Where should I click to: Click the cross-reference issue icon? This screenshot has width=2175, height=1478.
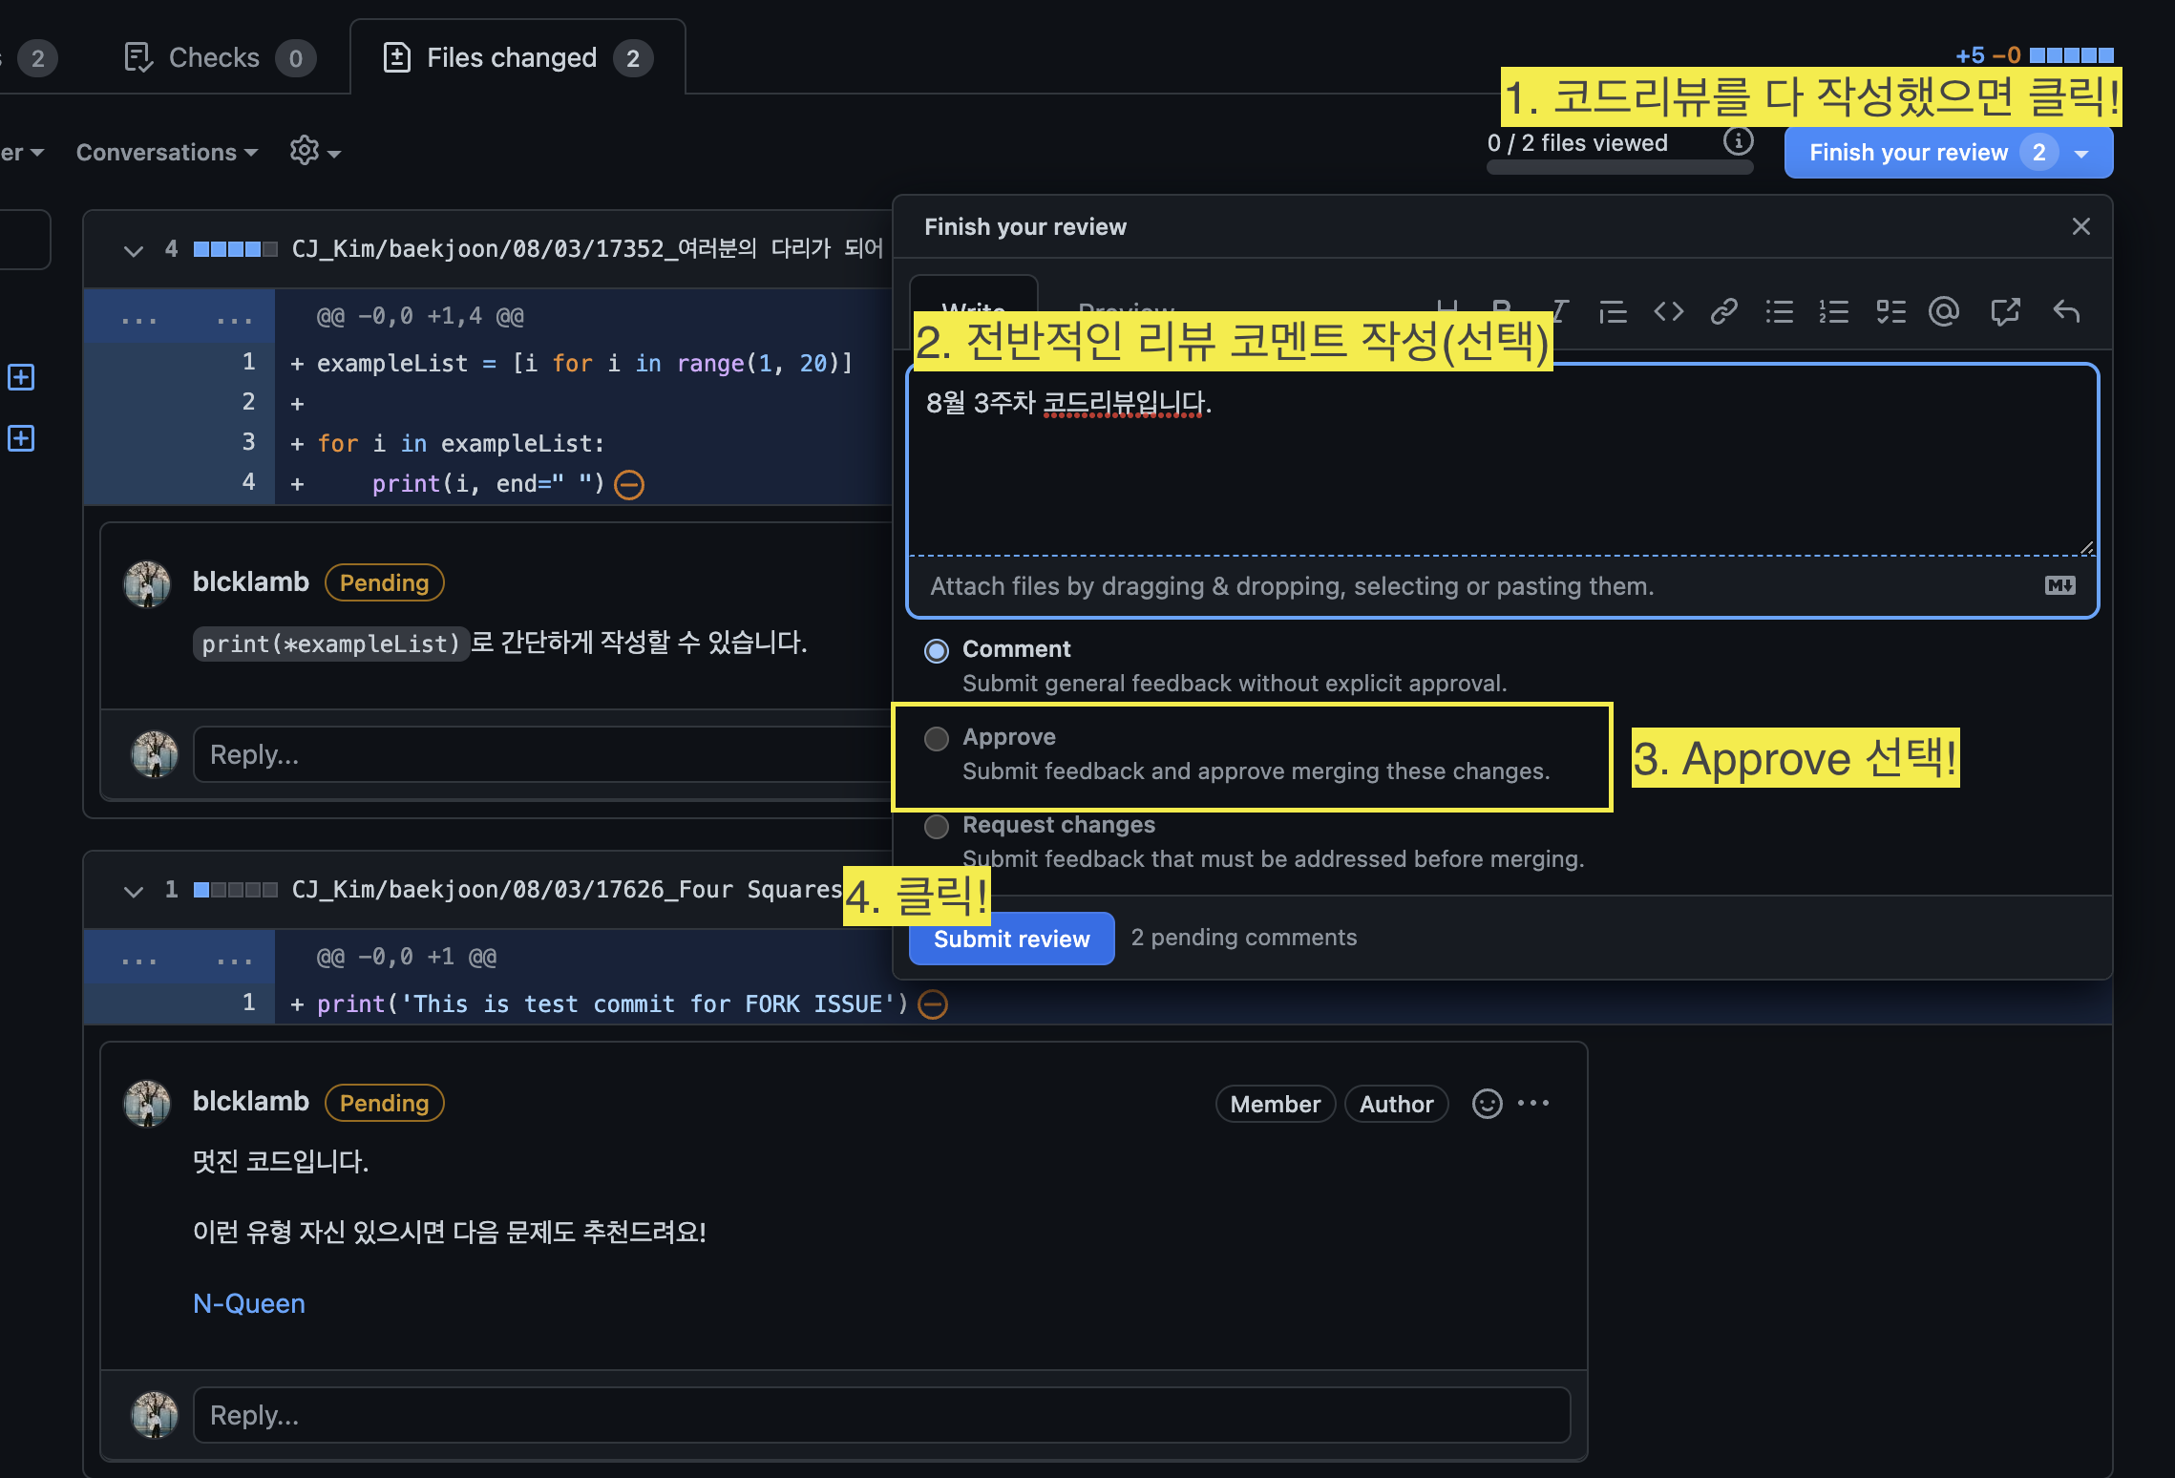[2005, 311]
